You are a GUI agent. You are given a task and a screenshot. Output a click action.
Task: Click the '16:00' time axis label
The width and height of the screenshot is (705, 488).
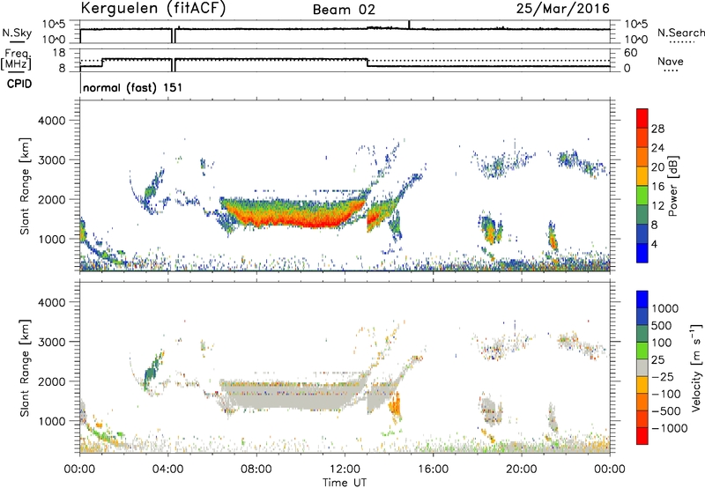click(x=433, y=470)
